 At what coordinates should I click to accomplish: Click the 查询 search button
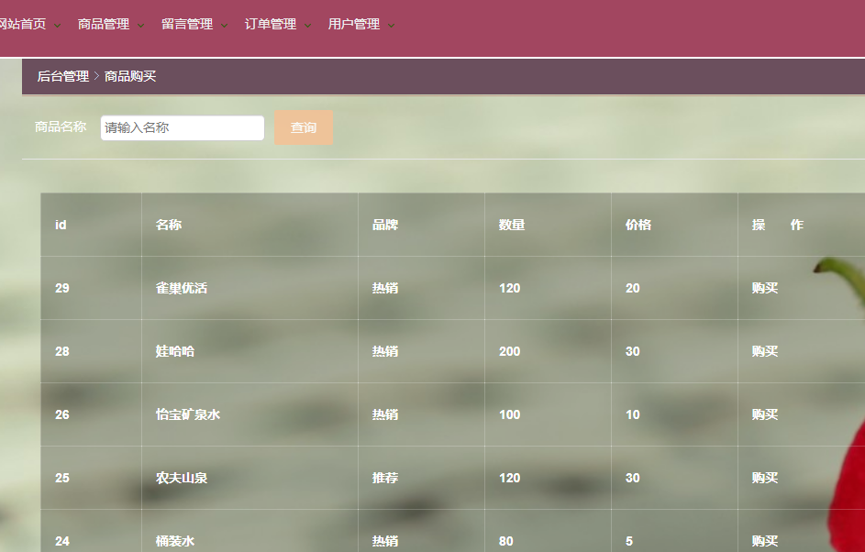click(304, 127)
